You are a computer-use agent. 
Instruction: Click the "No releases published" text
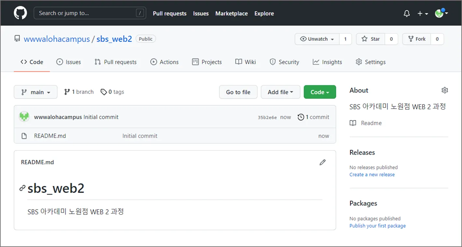pos(374,167)
